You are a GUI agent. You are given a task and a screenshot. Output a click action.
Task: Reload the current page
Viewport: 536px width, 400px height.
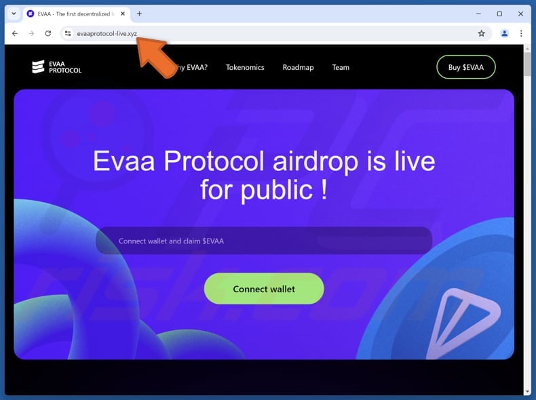tap(48, 33)
